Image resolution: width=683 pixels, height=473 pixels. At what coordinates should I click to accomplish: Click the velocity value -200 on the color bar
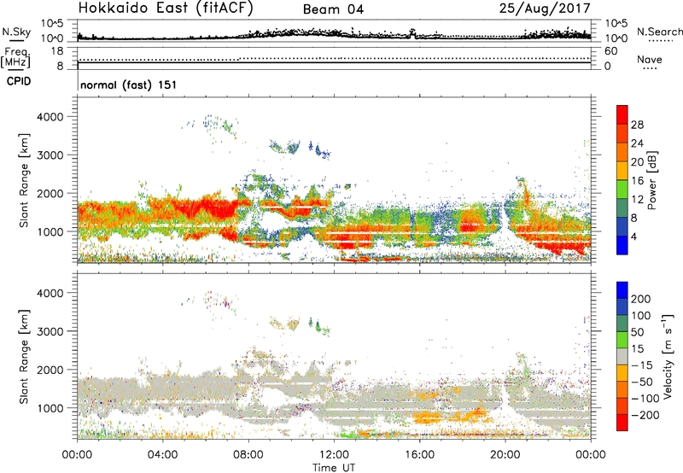coord(645,415)
